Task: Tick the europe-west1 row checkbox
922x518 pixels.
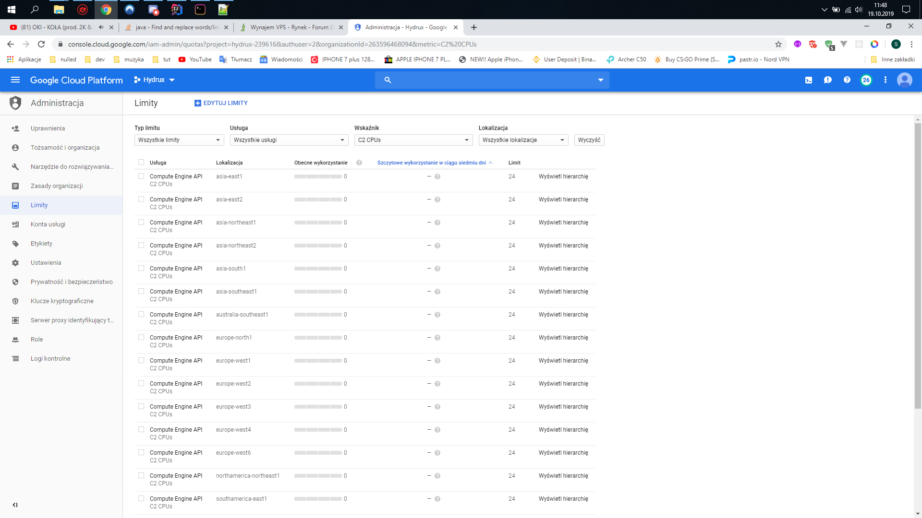Action: pos(141,360)
